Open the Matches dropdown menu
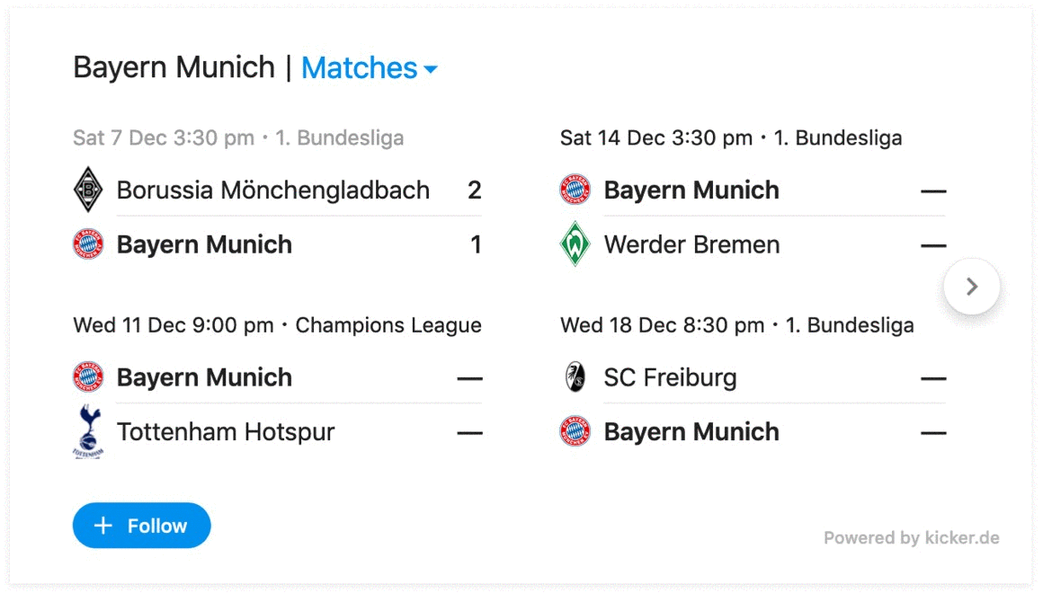This screenshot has height=593, width=1043. 370,67
